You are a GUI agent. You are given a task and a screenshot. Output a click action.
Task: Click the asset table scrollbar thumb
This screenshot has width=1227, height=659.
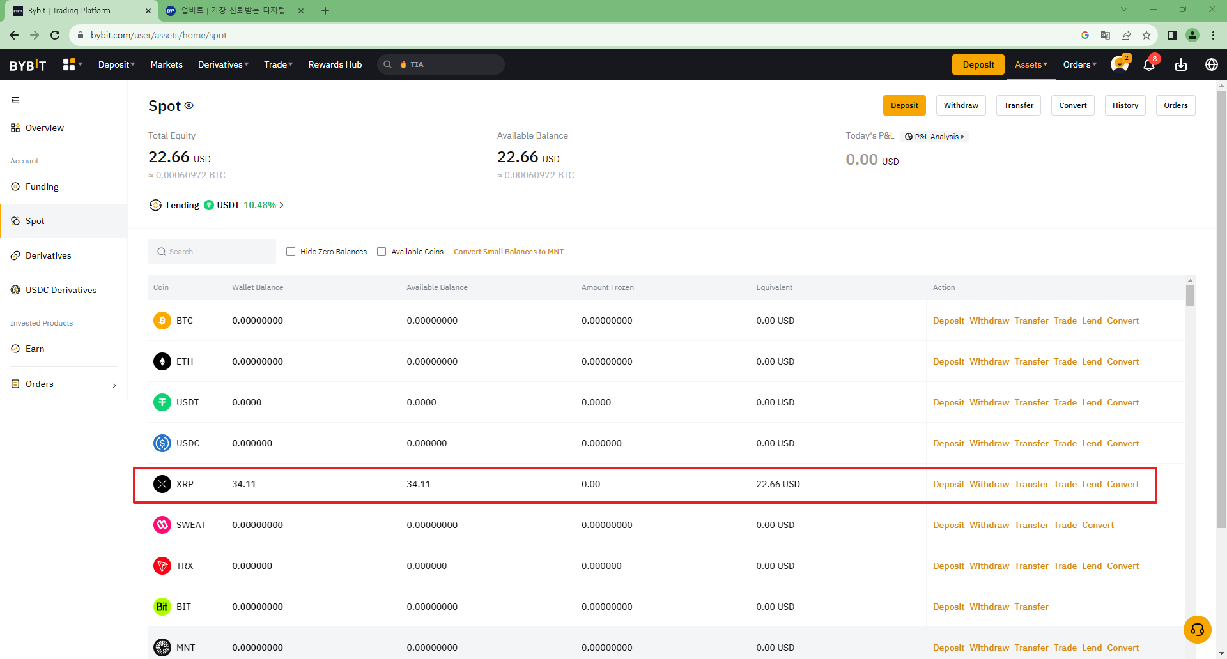1190,296
